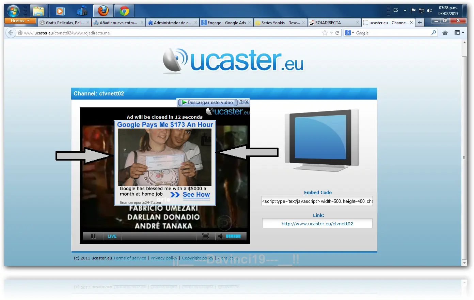Click the page scrollbar down arrow

(464, 263)
